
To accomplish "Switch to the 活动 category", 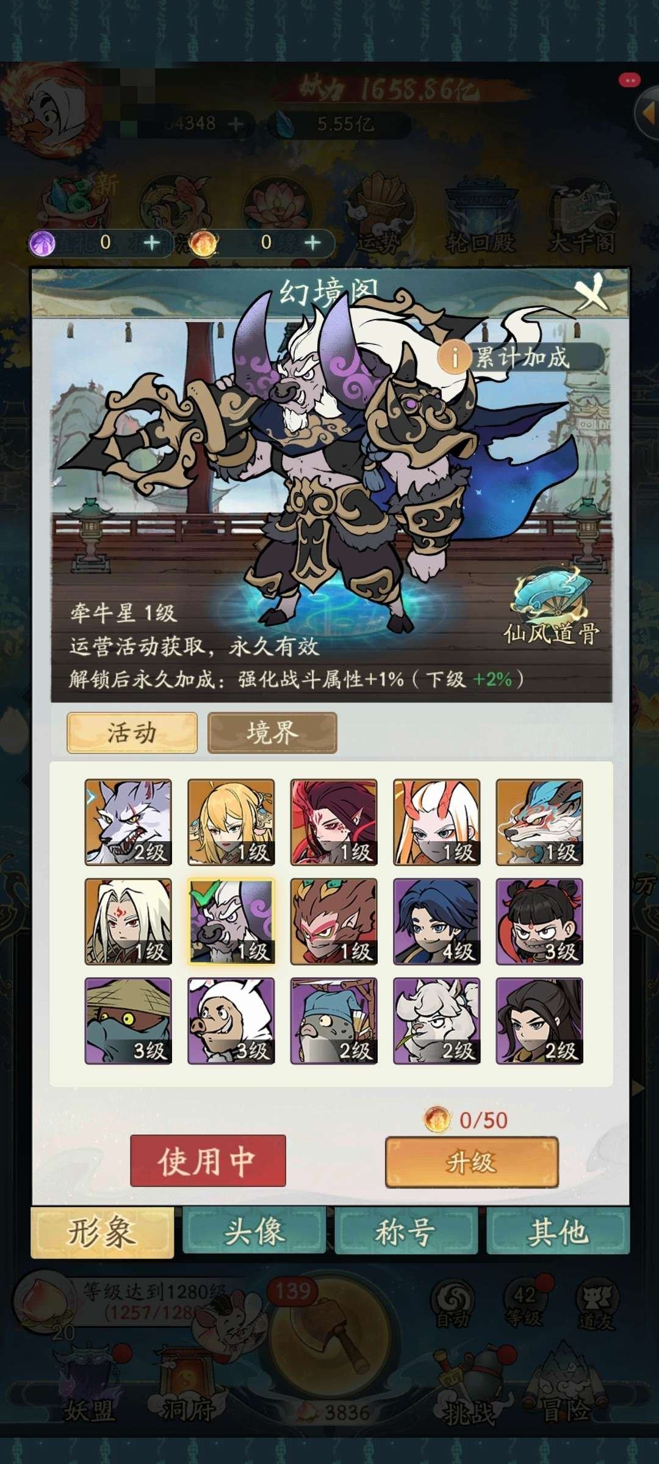I will (132, 733).
